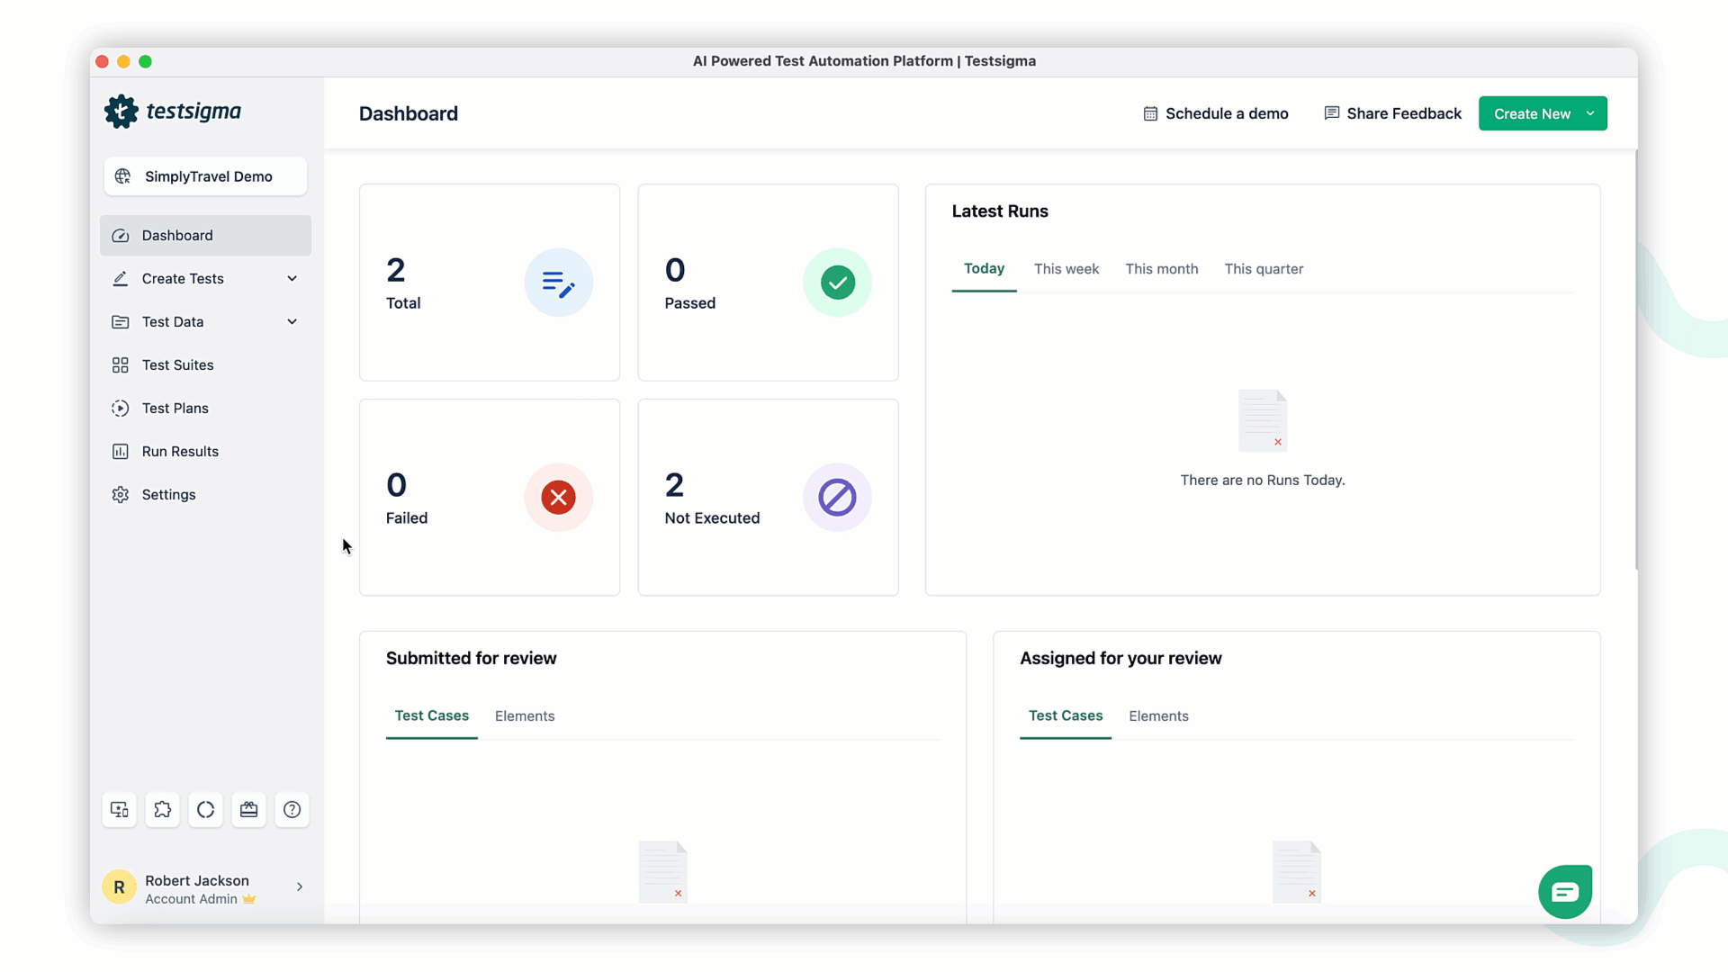Screen dimensions: 1728x972
Task: Open the puzzle-piece add-ons icon button
Action: point(163,810)
